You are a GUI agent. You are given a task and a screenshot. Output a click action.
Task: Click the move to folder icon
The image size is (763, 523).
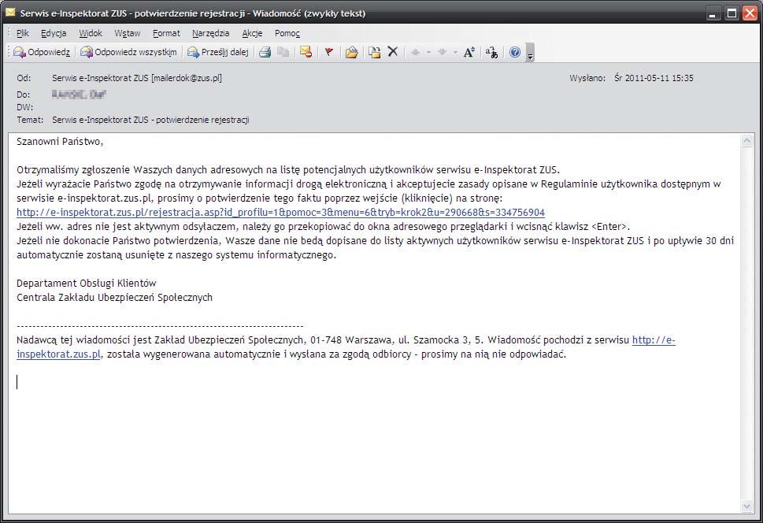coord(352,52)
